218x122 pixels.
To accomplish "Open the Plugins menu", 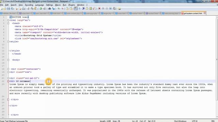I will coord(72,5).
